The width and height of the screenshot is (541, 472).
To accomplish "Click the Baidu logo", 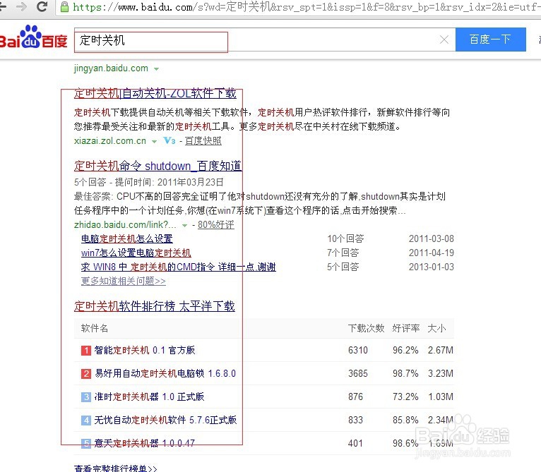I will point(33,37).
